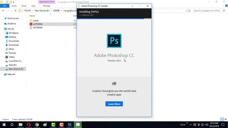Open the Home ribbon tab

point(14,6)
